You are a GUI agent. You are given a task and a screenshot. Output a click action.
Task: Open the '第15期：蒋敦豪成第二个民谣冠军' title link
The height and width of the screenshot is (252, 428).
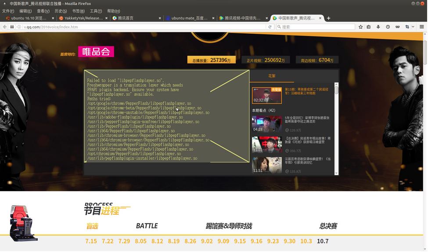[306, 91]
